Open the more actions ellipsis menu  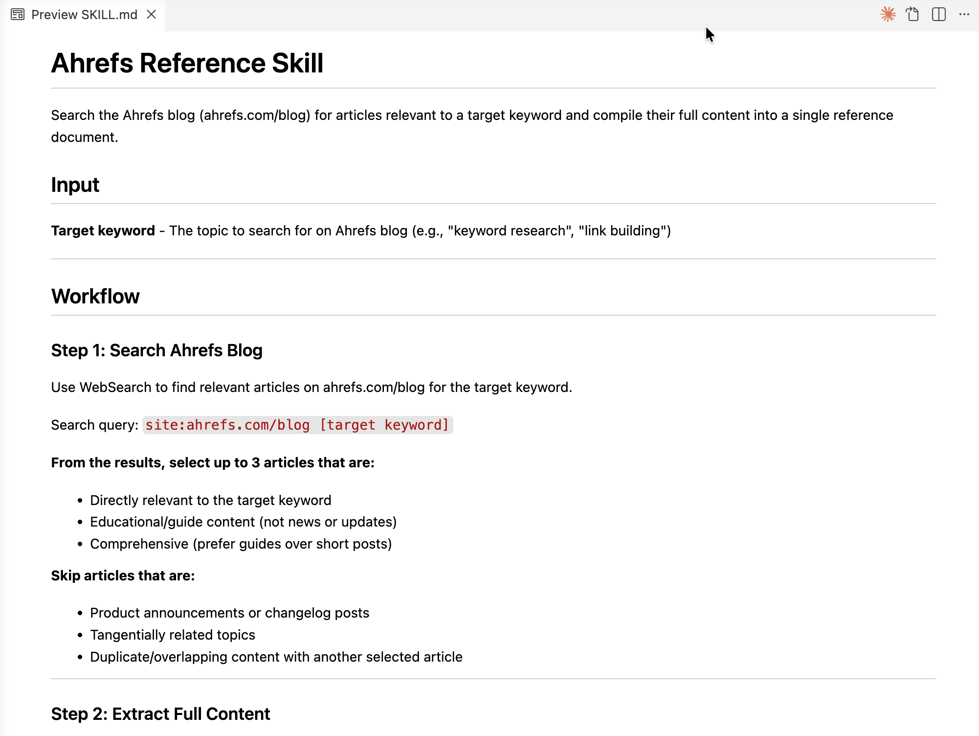(x=964, y=15)
